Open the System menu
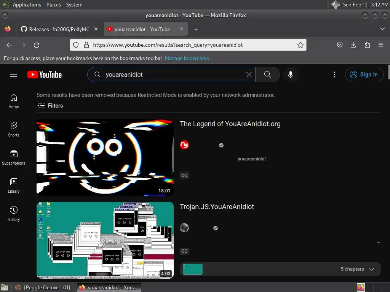Screen dimensions: 390x292 click(74, 5)
